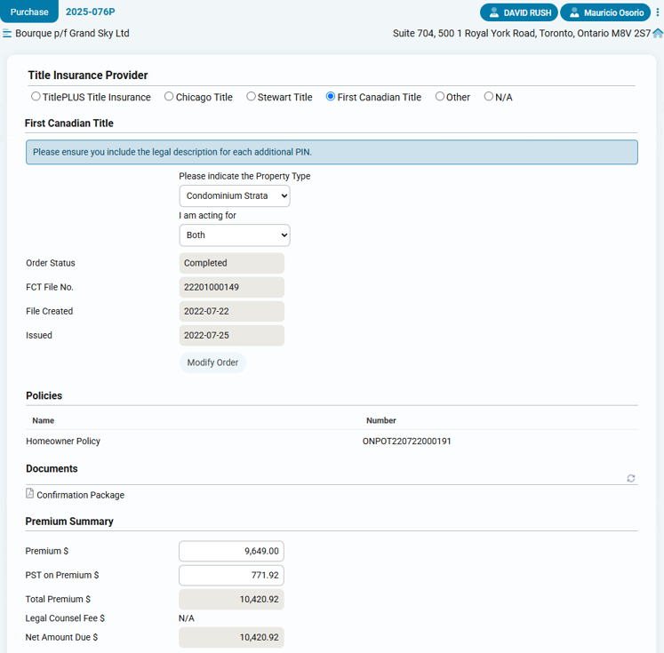Click the File Created date 2022-07-22

(232, 312)
